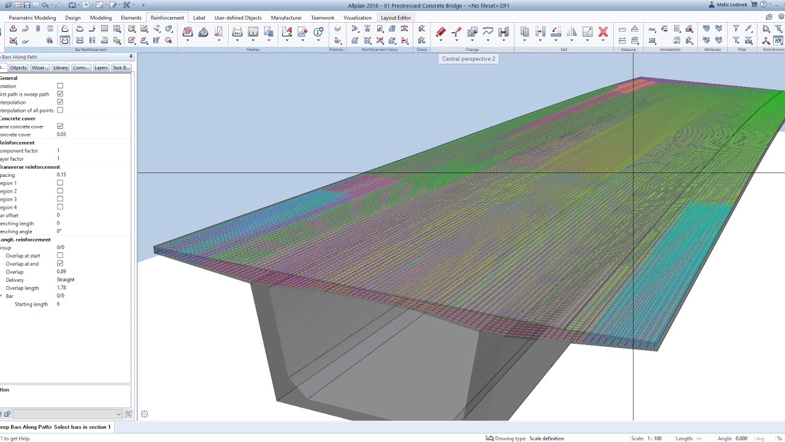Viewport: 785px width, 442px height.
Task: Uncheck First path is sweep path
Action: pos(60,94)
